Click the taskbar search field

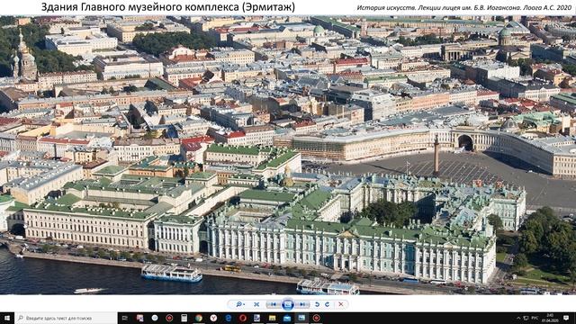tap(66, 318)
